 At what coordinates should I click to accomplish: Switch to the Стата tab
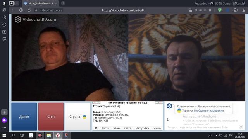tap(127, 128)
